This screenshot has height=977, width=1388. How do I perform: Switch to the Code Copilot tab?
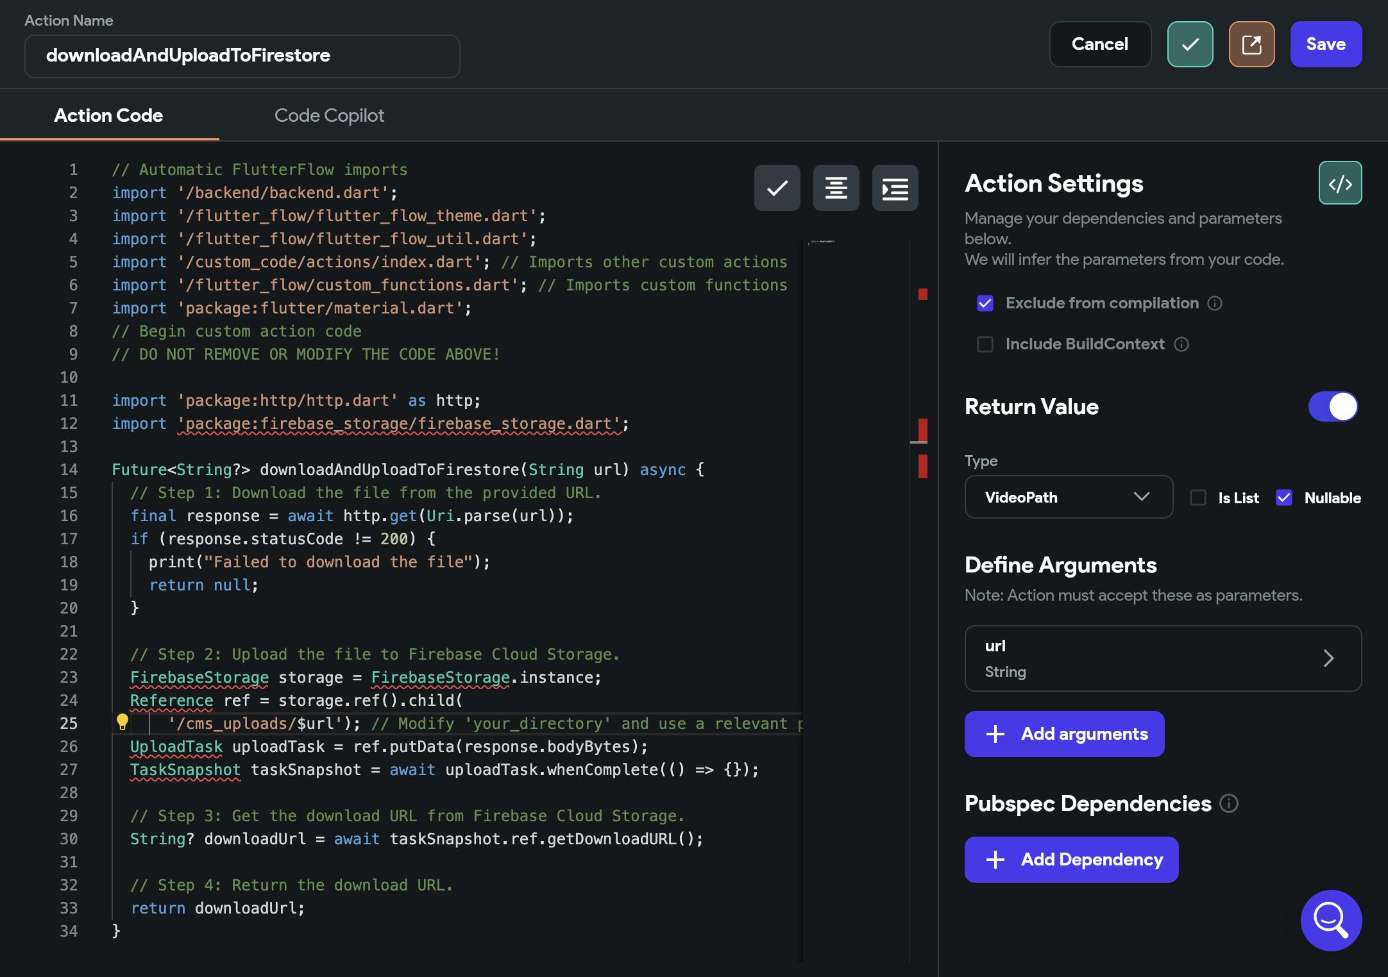[329, 115]
